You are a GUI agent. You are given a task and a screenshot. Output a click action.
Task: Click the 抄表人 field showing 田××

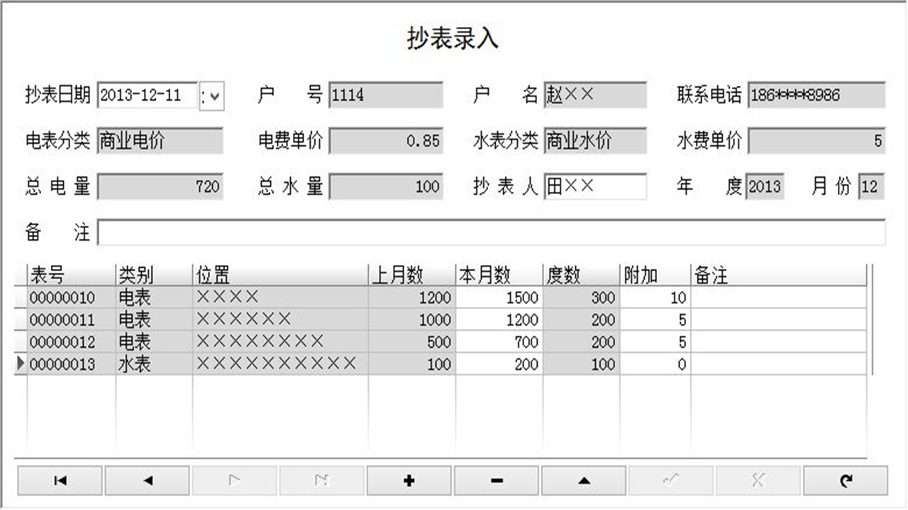pos(596,188)
